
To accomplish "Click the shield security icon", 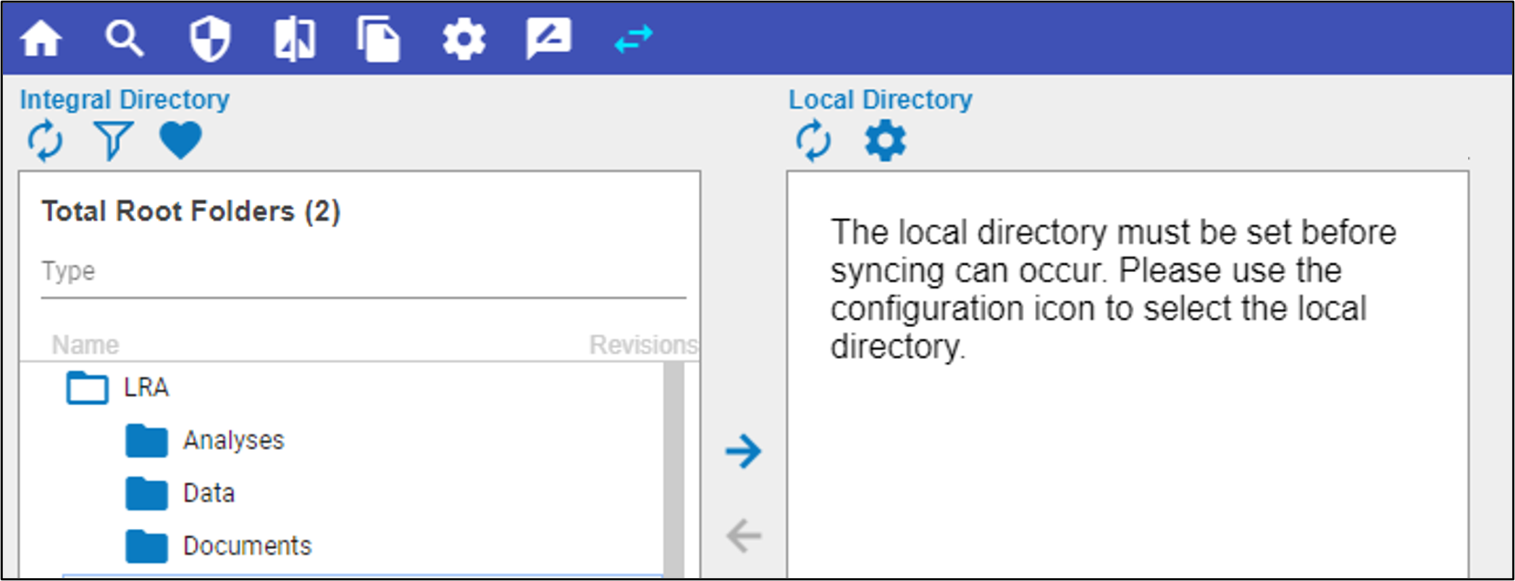I will [210, 39].
